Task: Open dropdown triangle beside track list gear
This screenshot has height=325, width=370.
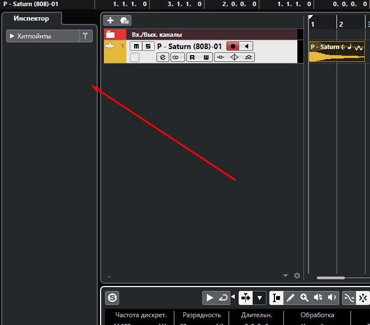Action: click(x=286, y=275)
